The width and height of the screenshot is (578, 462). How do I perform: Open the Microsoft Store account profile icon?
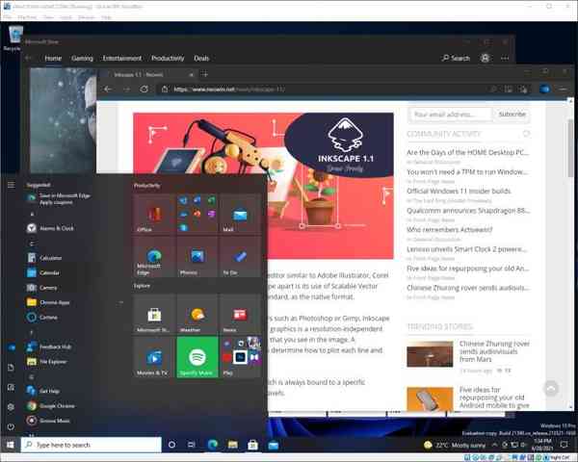(486, 58)
